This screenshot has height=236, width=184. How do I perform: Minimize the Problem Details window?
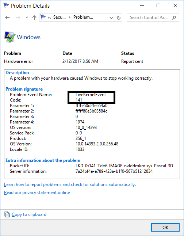pyautogui.click(x=142, y=6)
